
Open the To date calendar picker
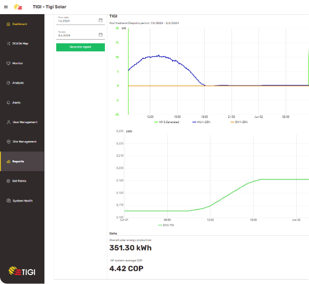pos(100,35)
